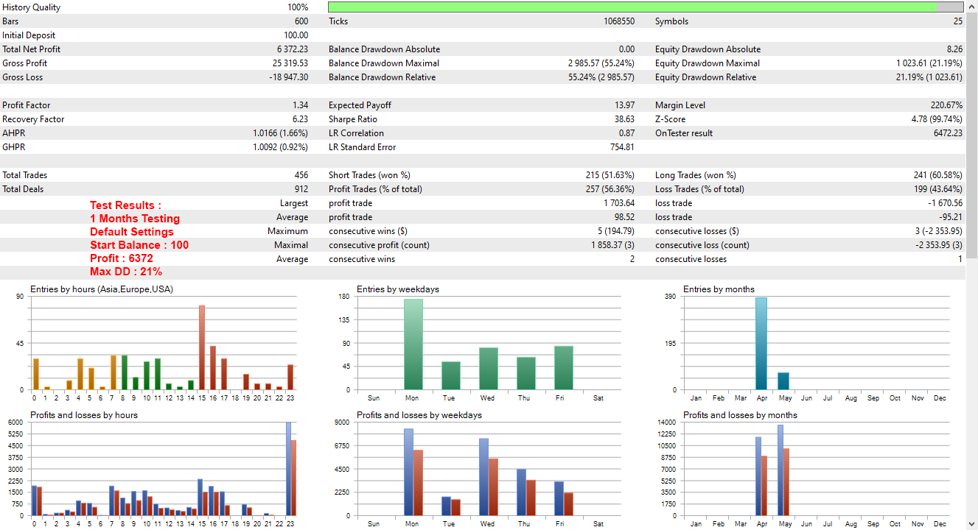Click the Balance Drawdown Maximal value

tap(601, 63)
